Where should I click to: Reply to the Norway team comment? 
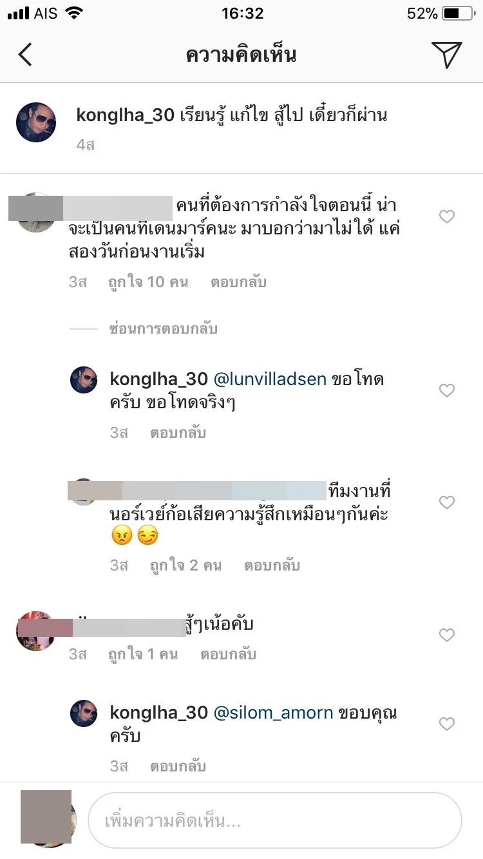(x=272, y=565)
